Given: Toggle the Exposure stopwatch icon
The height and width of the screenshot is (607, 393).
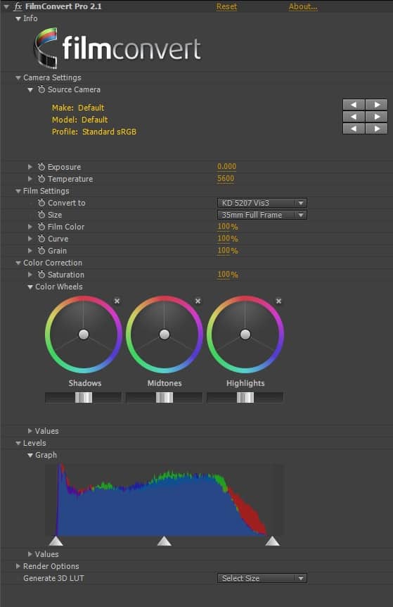Looking at the screenshot, I should click(x=41, y=167).
